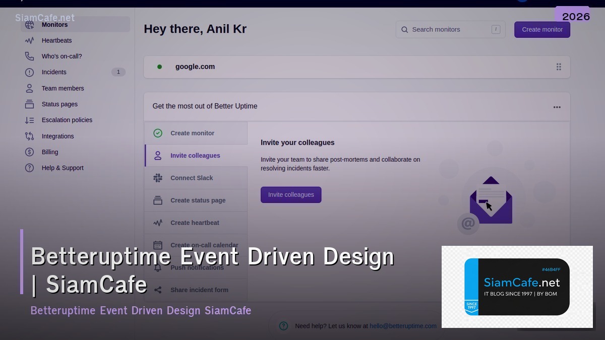Click the Connect Slack icon in the checklist
Image resolution: width=605 pixels, height=340 pixels.
point(158,178)
